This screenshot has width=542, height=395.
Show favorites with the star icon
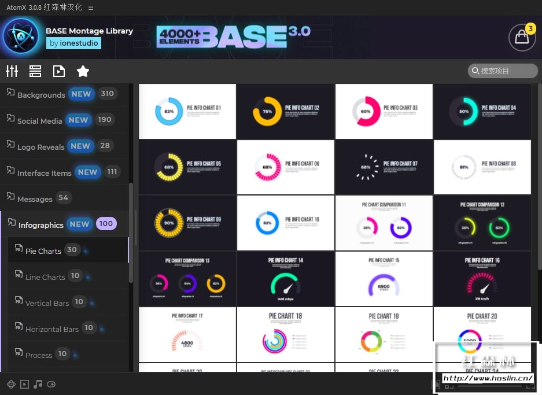(83, 71)
